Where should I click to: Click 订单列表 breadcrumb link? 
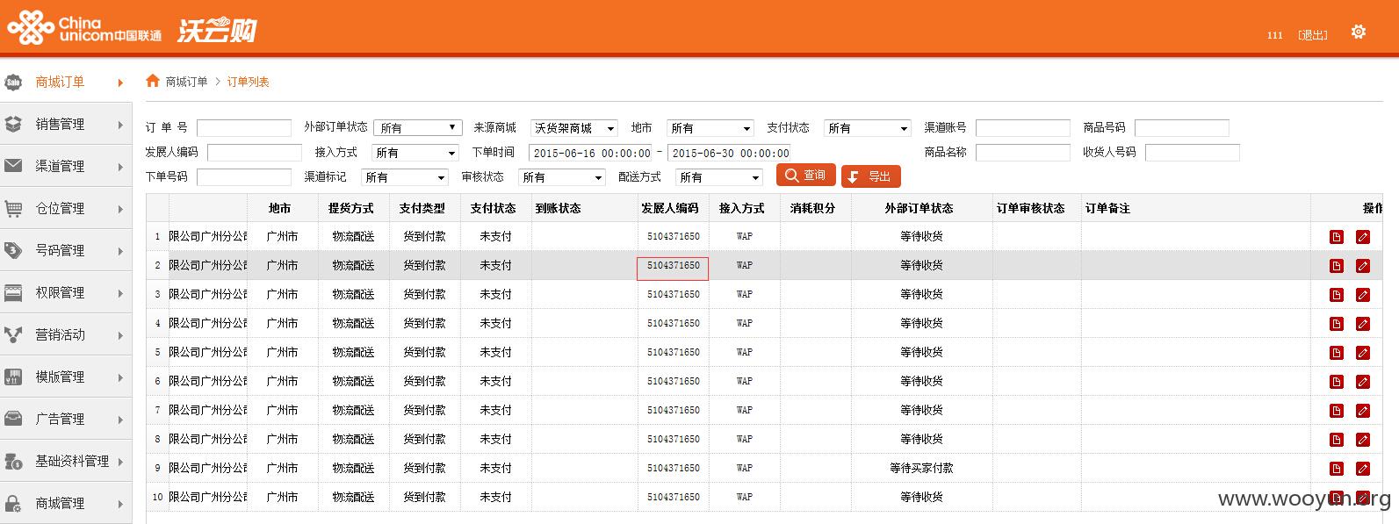tap(249, 82)
